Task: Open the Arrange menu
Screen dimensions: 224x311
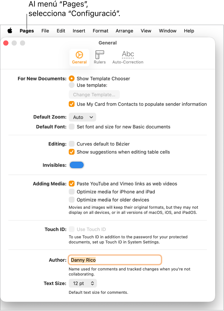Action: pyautogui.click(x=124, y=31)
